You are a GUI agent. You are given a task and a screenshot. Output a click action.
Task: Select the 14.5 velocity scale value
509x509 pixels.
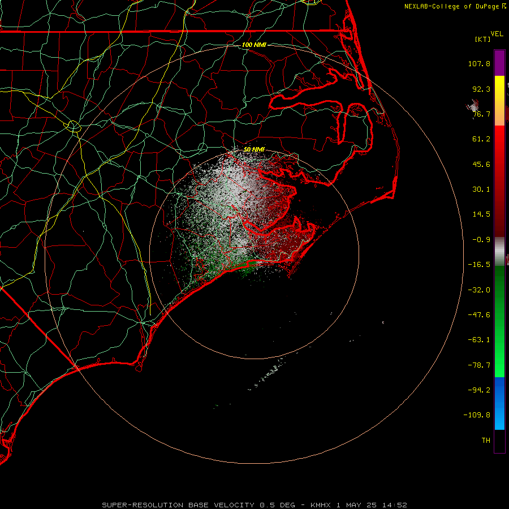point(481,214)
